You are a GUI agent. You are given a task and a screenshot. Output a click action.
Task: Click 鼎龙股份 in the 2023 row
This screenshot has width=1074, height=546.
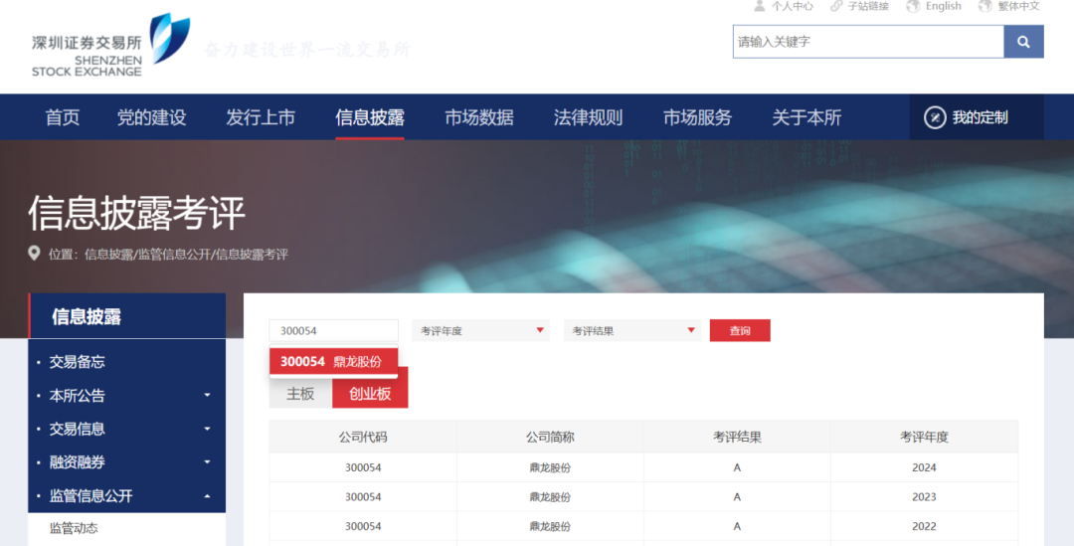point(550,497)
